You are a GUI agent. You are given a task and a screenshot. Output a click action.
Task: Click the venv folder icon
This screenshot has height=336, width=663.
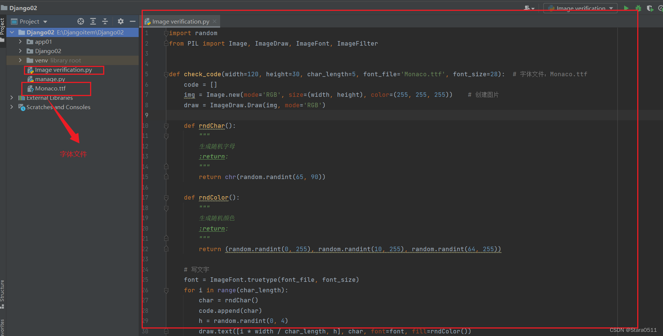pos(30,60)
